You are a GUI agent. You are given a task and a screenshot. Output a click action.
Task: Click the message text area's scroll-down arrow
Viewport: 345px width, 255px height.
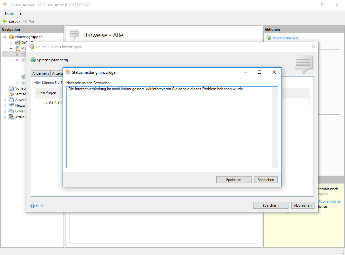click(275, 165)
